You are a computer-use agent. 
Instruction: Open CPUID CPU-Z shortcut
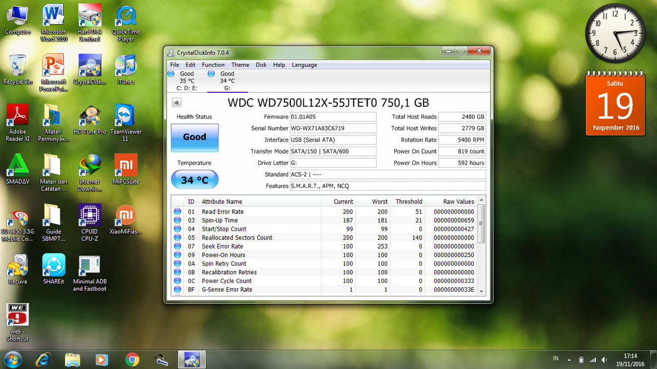(90, 223)
